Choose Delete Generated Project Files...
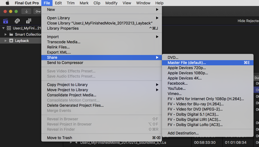259x147 pixels. [101, 105]
